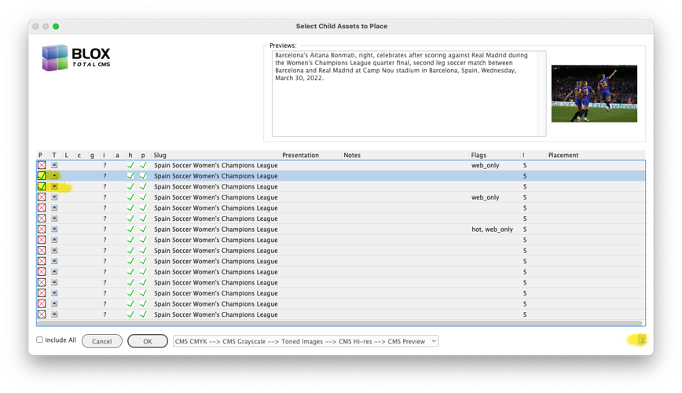682x393 pixels.
Task: Click the image type icon in the hot, web_only row
Action: click(54, 229)
